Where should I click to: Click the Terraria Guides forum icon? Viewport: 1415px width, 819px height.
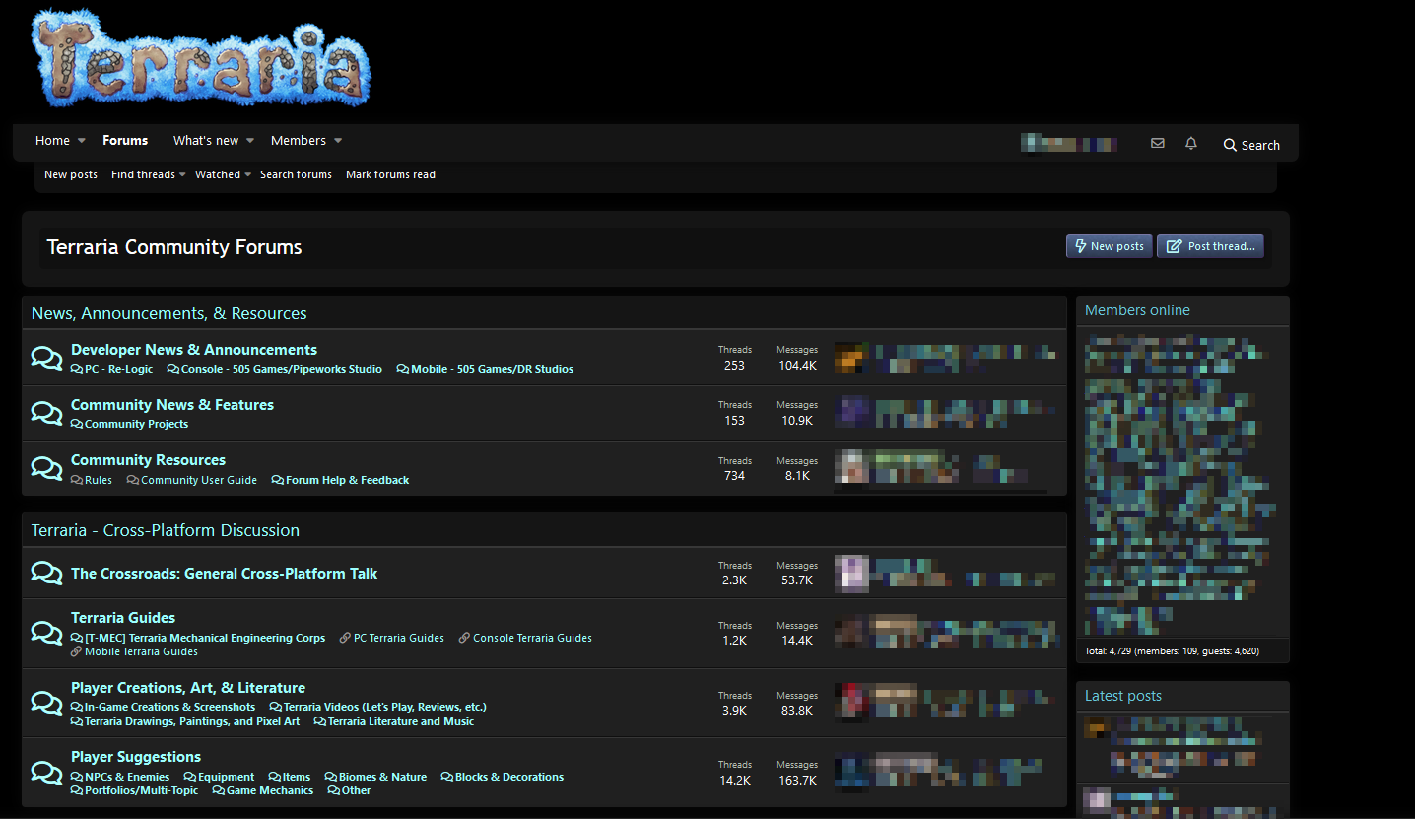click(46, 633)
